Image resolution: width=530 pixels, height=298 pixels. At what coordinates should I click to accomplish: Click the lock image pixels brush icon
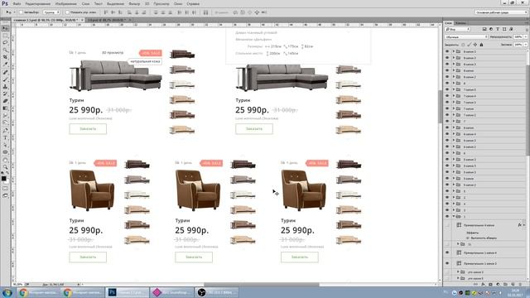click(470, 45)
